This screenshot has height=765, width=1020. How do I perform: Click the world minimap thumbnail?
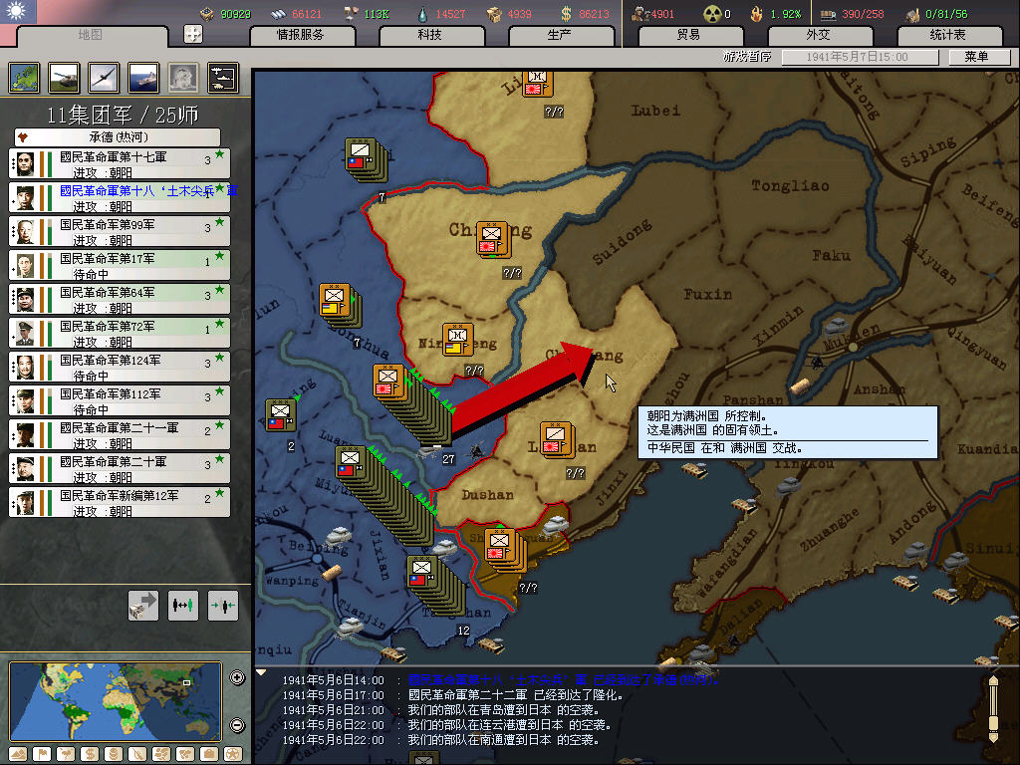click(x=116, y=701)
